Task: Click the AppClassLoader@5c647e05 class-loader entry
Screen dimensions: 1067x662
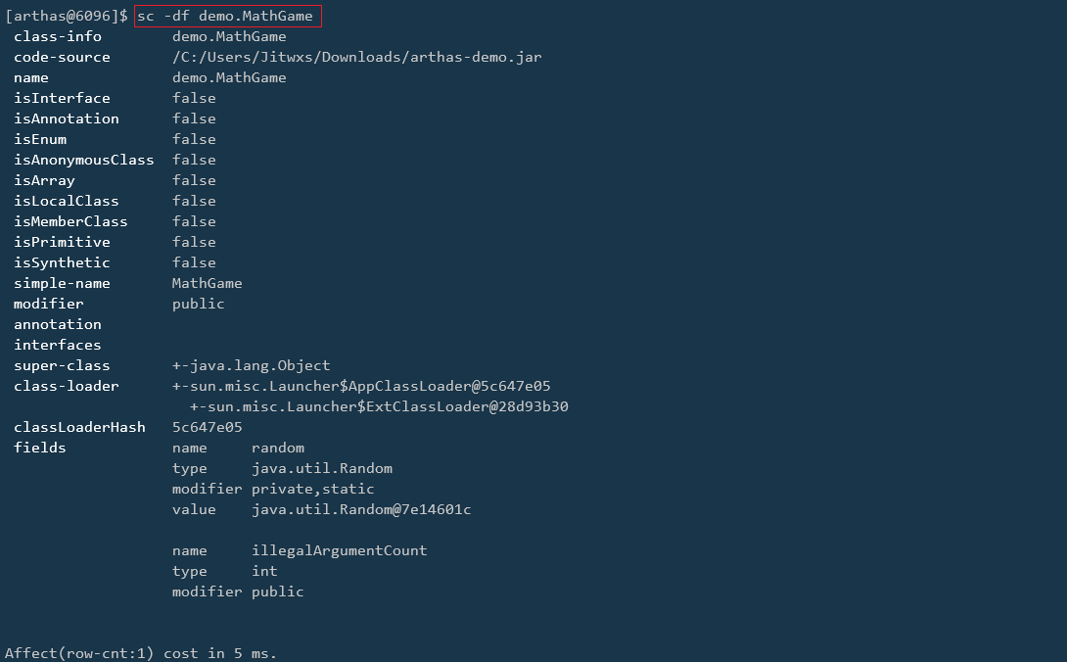Action: coord(361,386)
